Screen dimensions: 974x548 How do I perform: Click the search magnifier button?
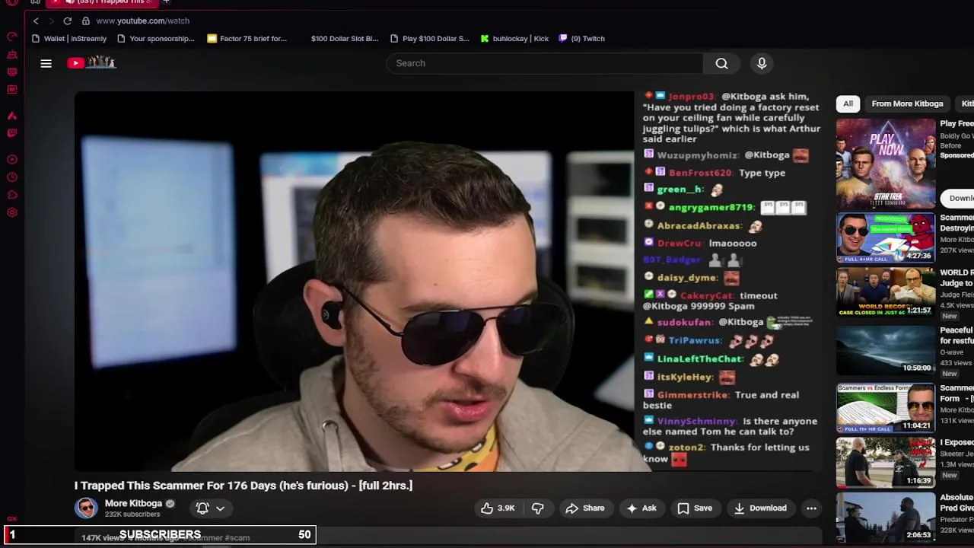(721, 63)
